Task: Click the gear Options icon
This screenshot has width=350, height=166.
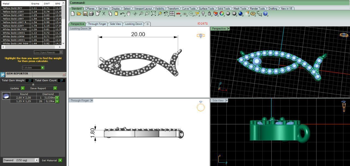Action: click(253, 13)
